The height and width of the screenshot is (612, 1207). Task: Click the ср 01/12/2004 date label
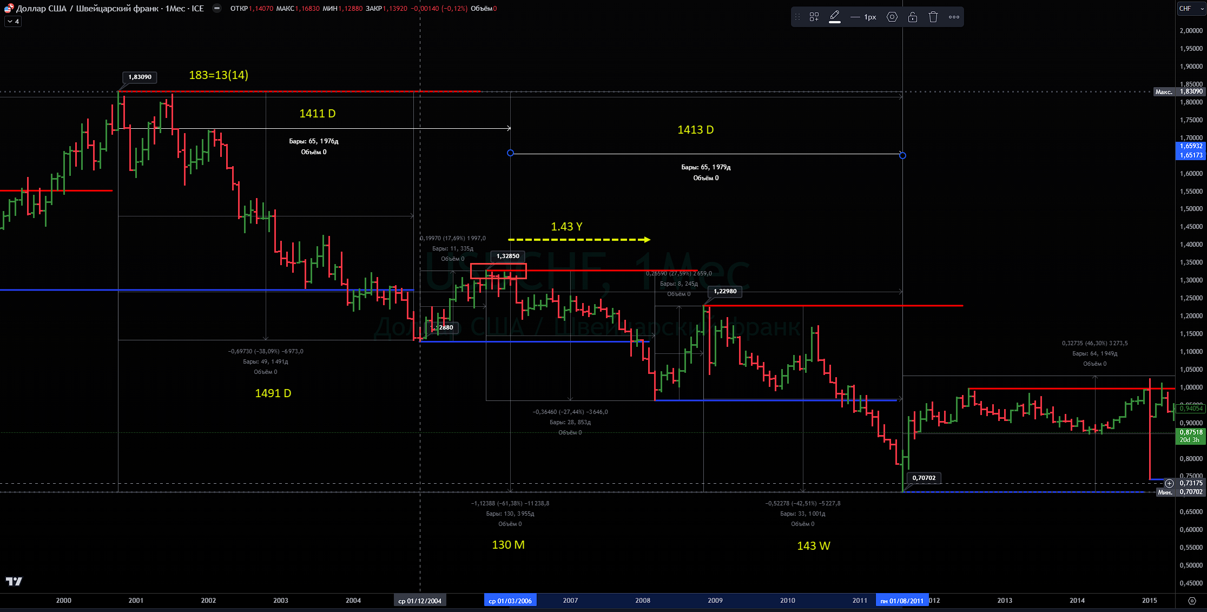pos(420,601)
